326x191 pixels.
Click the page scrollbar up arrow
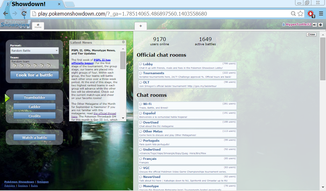tap(323, 34)
